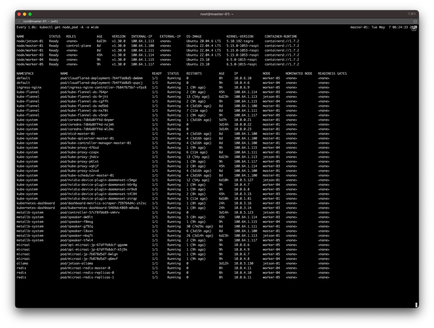Click pod/kube-proxy-jhdcv
This screenshot has width=434, height=328.
pos(80,157)
